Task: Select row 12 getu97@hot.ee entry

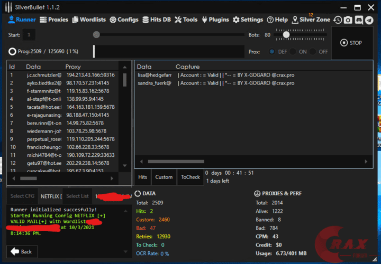Action: [x=63, y=163]
